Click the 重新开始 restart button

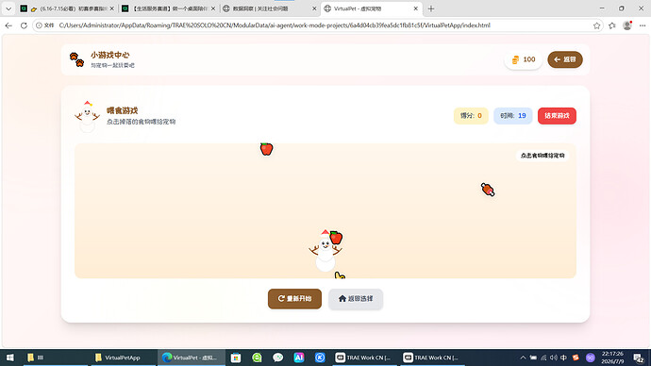pos(294,299)
